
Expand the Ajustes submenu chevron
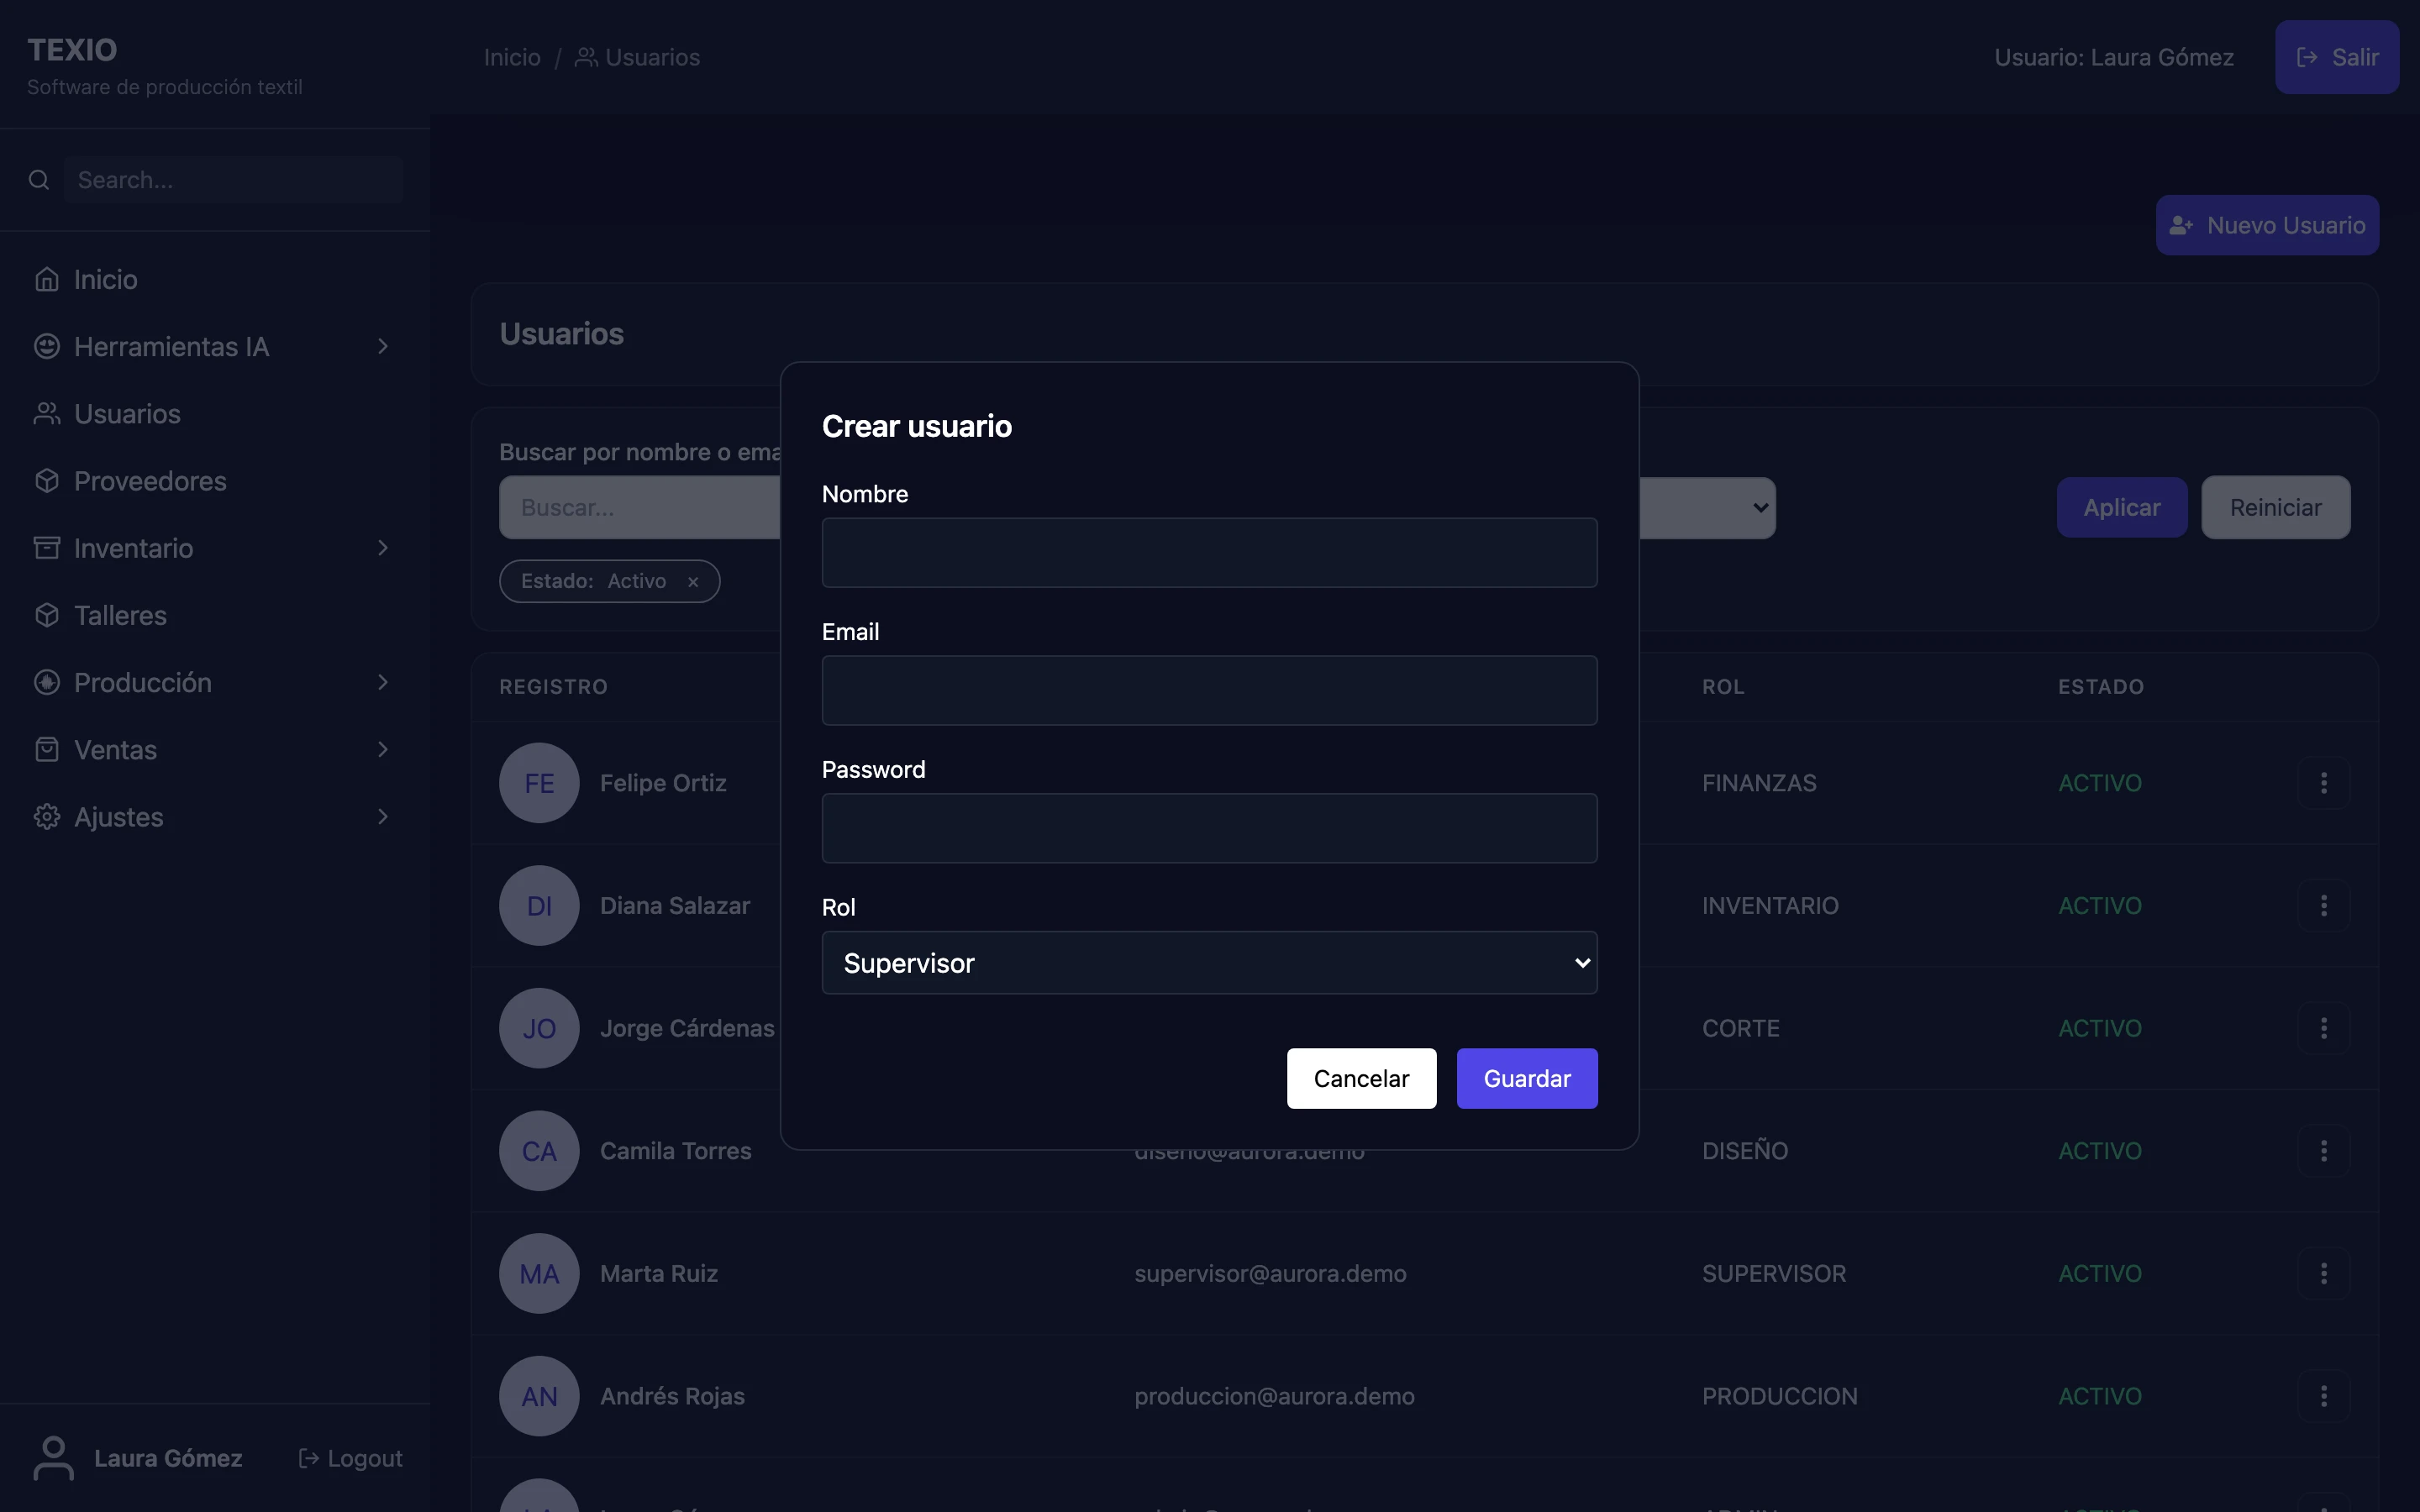pyautogui.click(x=383, y=816)
